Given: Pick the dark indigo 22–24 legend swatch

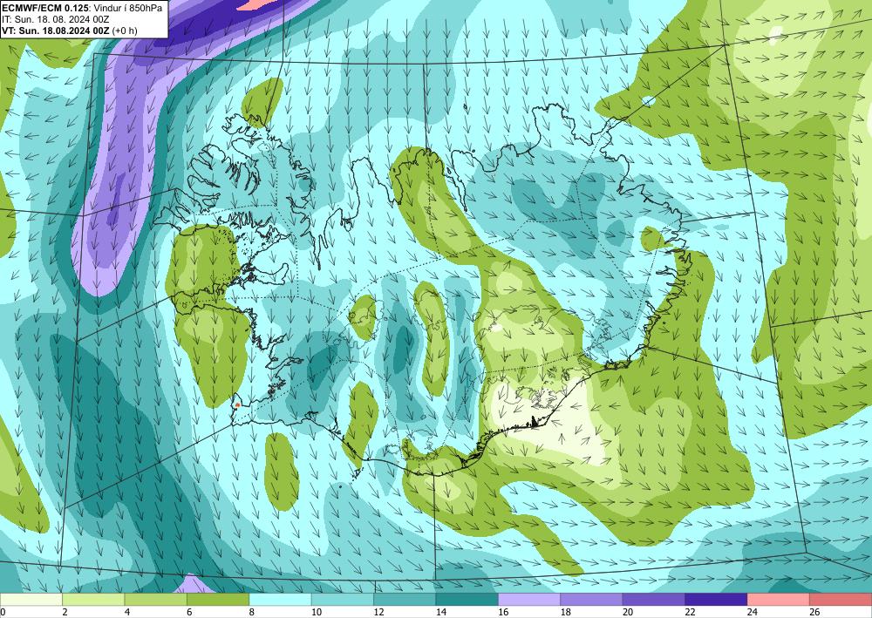Looking at the screenshot, I should coord(716,600).
